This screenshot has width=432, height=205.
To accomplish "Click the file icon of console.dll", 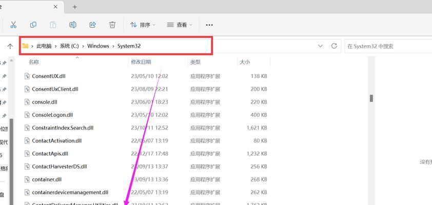I will pyautogui.click(x=27, y=102).
